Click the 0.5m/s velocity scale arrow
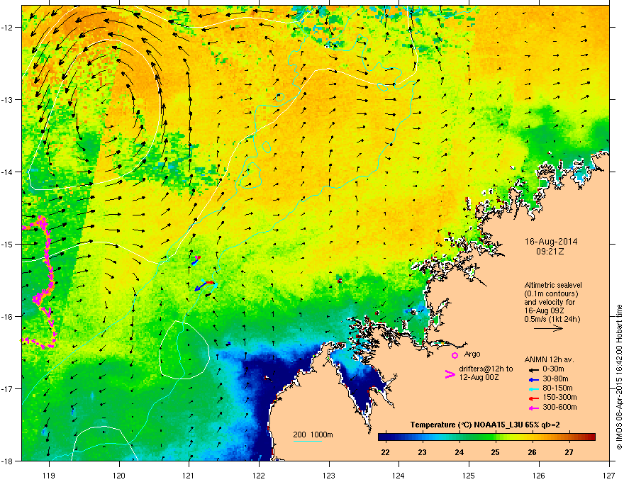The width and height of the screenshot is (624, 482). pos(548,328)
